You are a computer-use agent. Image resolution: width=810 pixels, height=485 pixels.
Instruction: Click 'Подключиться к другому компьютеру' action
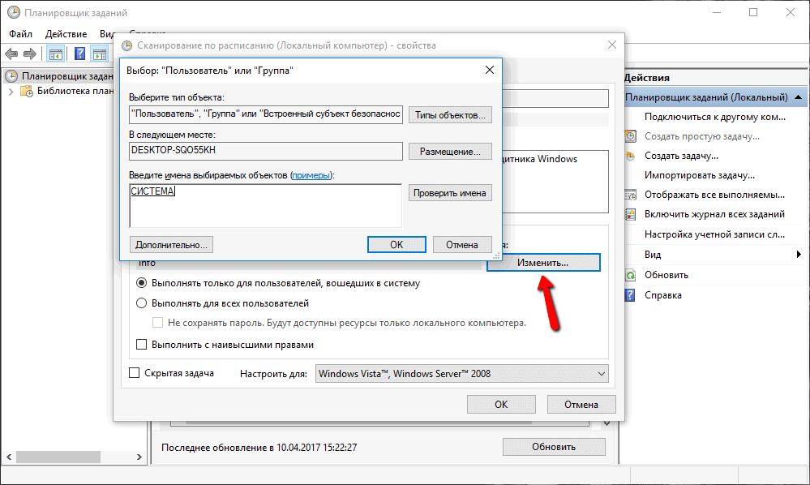pos(715,117)
